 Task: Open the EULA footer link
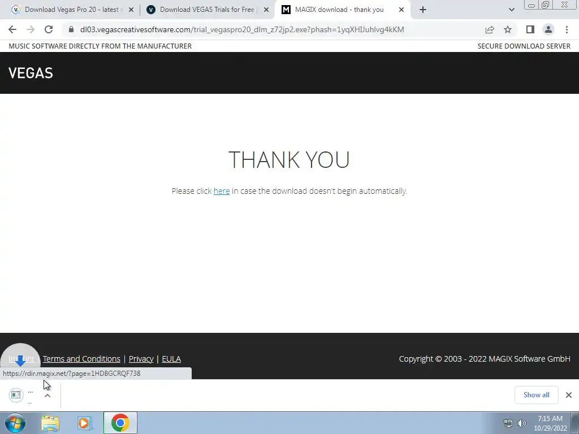tap(171, 359)
